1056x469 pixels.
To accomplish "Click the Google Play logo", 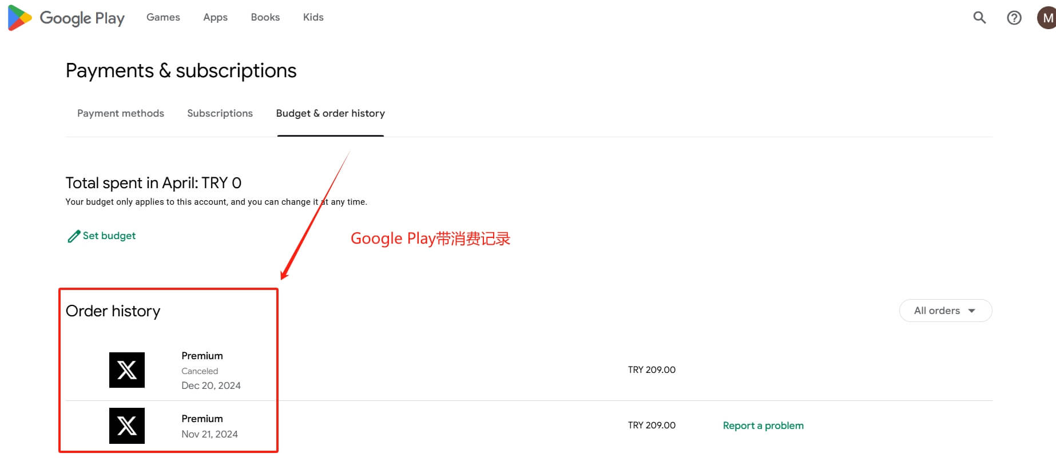I will click(x=66, y=18).
